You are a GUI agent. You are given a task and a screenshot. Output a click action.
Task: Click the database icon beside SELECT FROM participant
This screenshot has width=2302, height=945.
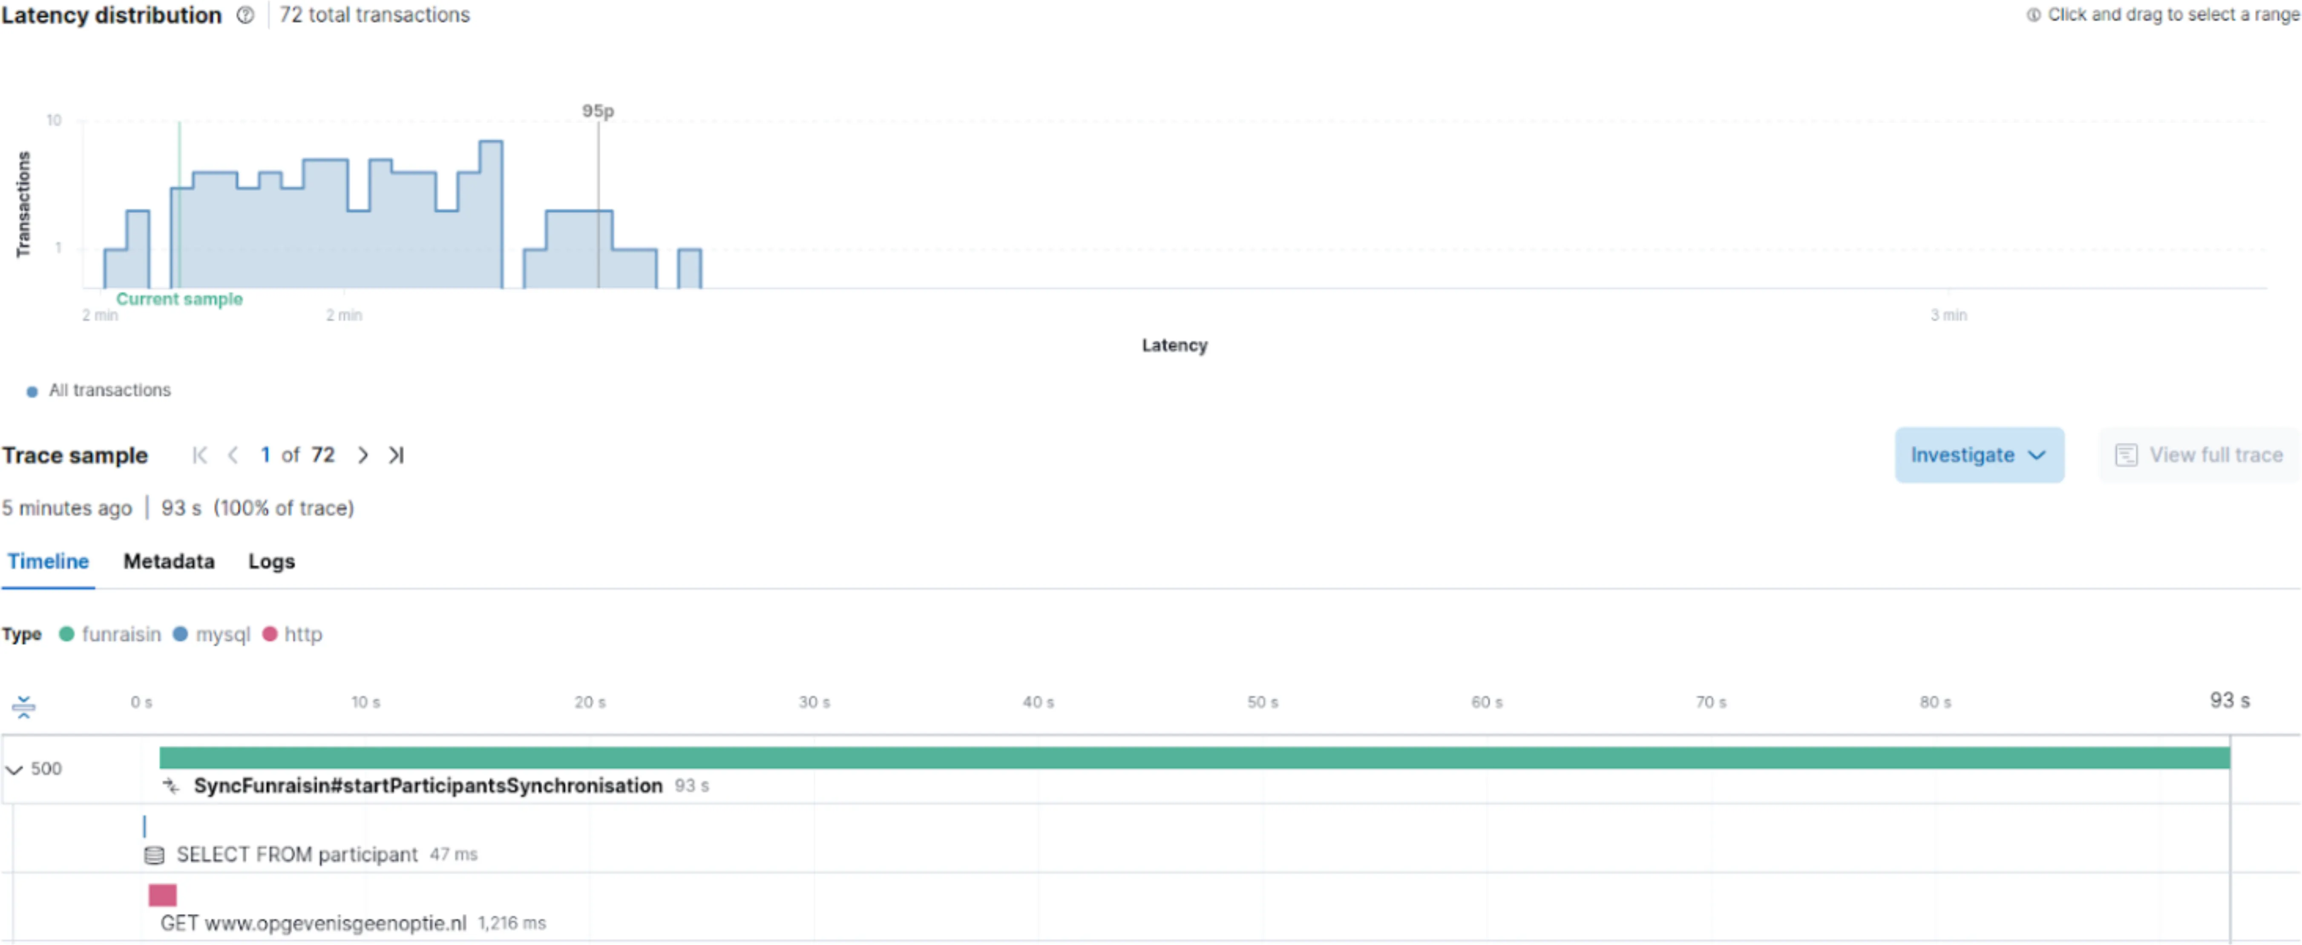[x=154, y=856]
